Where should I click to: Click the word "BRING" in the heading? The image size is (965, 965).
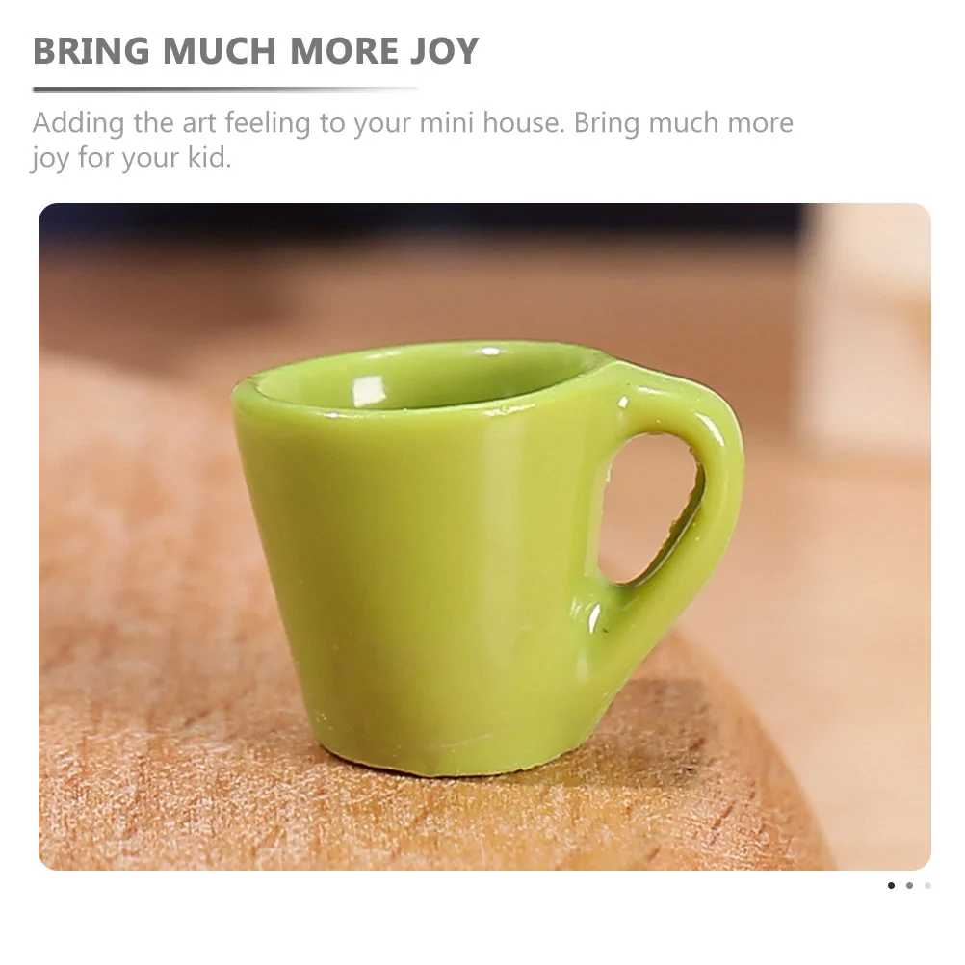coord(91,50)
